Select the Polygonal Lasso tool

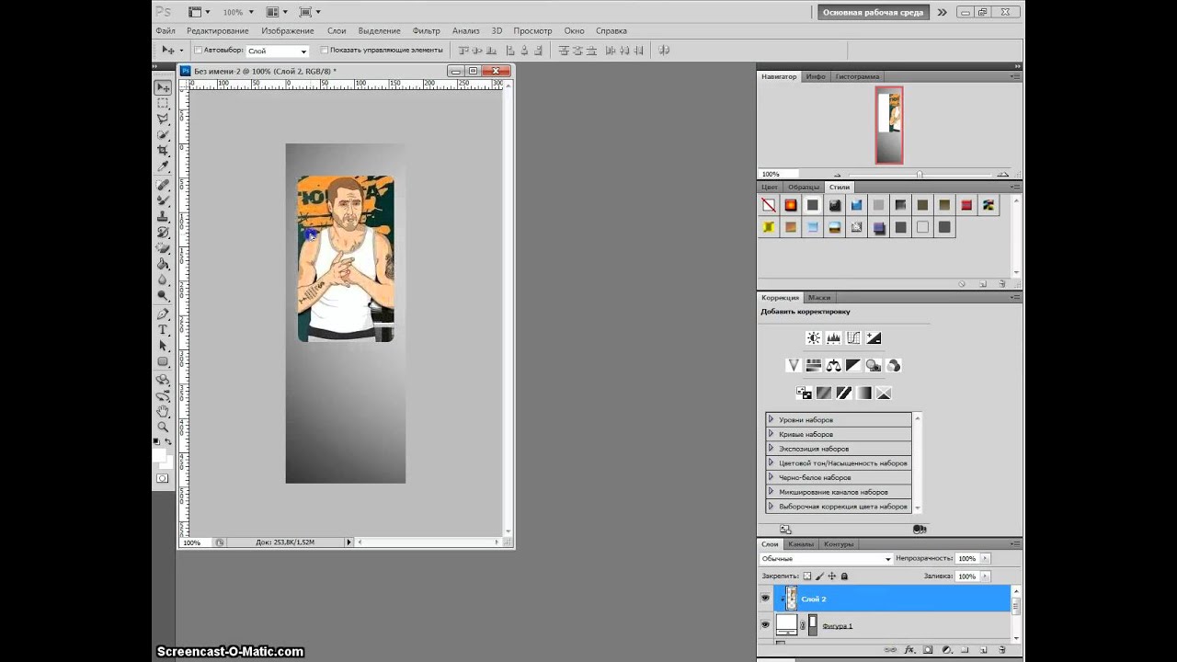click(163, 119)
